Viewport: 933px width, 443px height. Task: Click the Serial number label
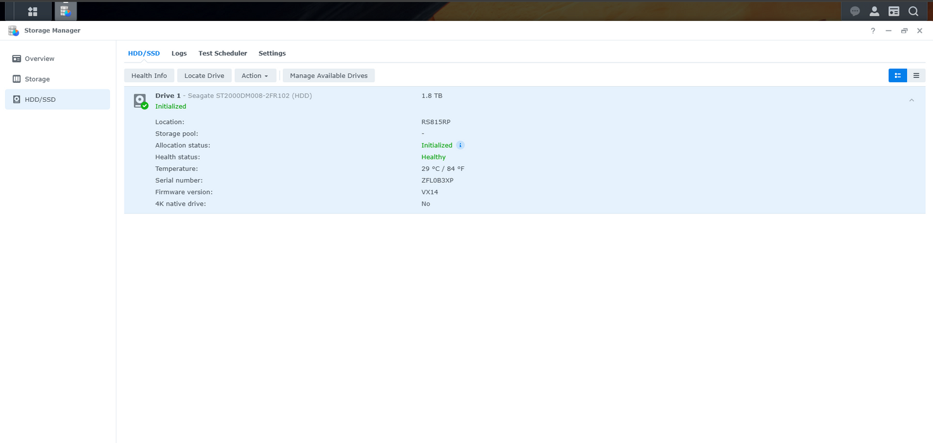click(x=179, y=180)
